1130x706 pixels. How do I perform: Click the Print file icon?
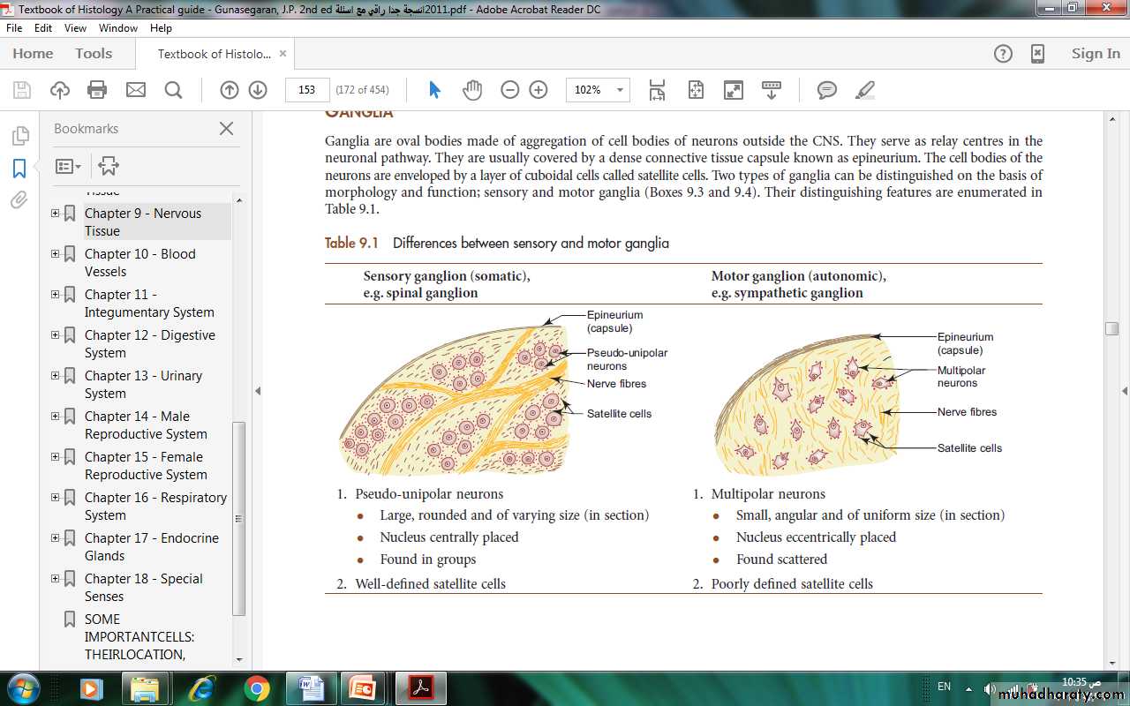coord(97,90)
